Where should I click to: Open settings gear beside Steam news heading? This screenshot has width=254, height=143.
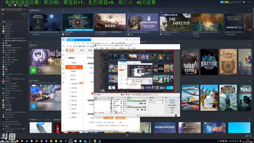click(x=40, y=10)
